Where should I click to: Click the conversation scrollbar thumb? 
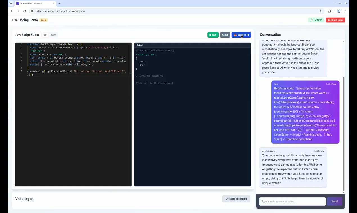click(x=344, y=134)
